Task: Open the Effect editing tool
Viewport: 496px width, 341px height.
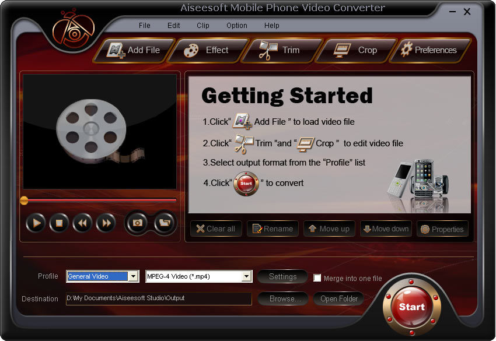Action: [x=208, y=50]
